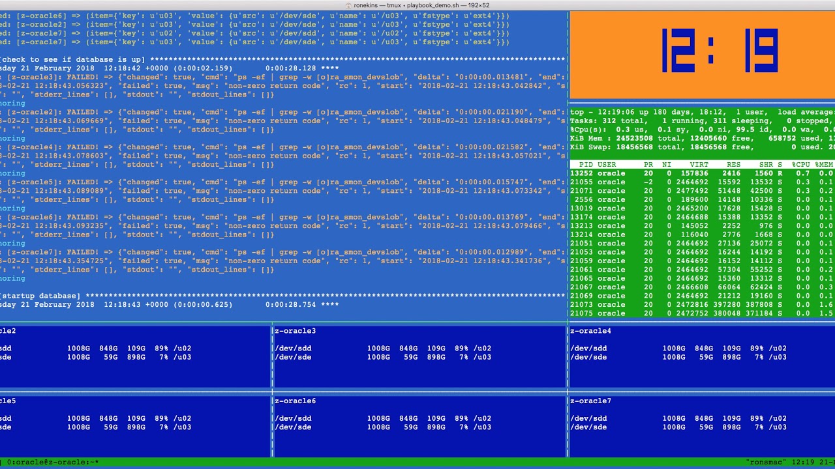Click the '[z-oracle6]: FAILED!' output line
The width and height of the screenshot is (835, 469).
click(x=283, y=217)
